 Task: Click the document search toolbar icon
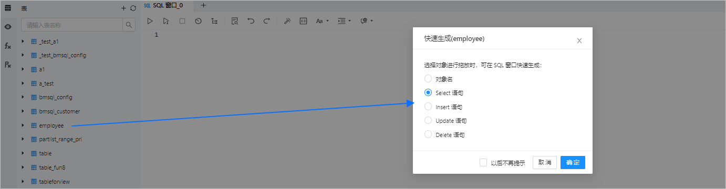(235, 21)
